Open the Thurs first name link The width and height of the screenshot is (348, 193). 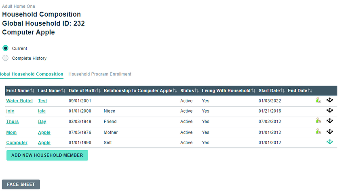pyautogui.click(x=13, y=122)
